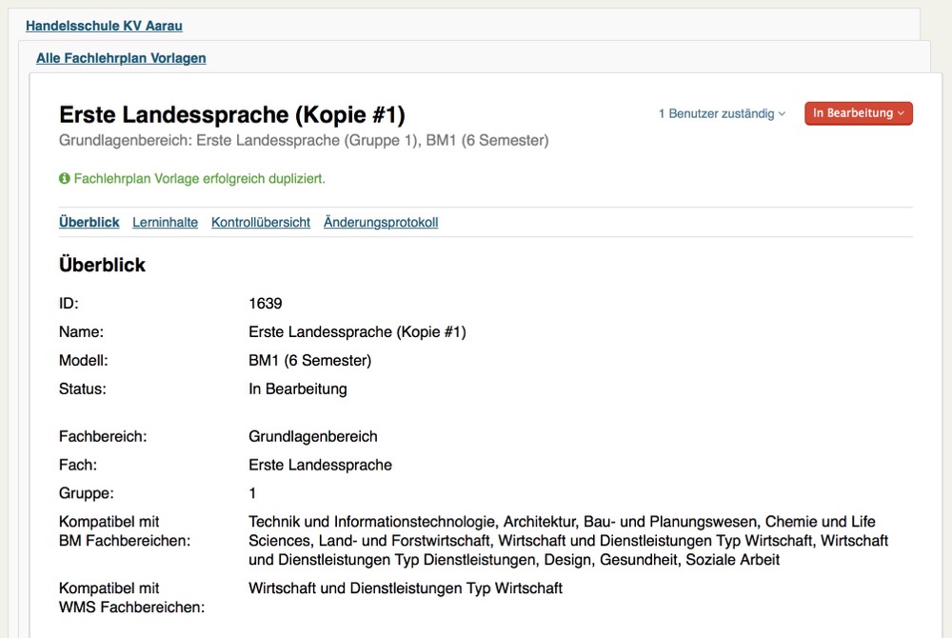Click the Überblick section heading
952x638 pixels.
[102, 265]
